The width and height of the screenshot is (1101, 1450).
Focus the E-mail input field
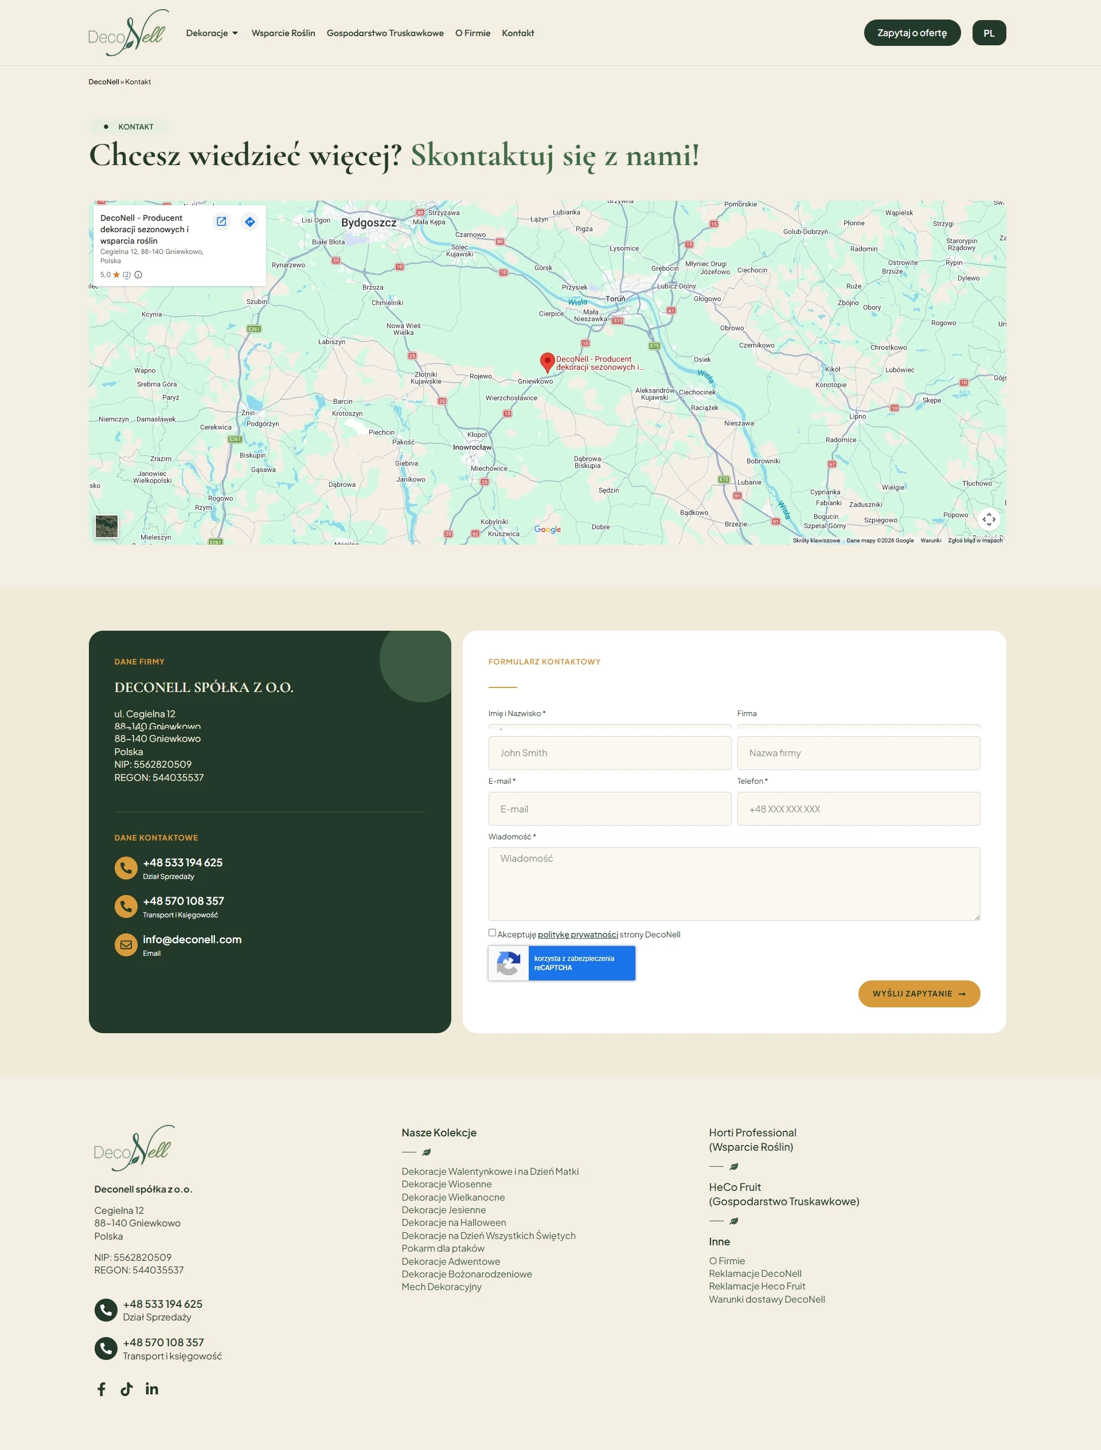point(610,809)
